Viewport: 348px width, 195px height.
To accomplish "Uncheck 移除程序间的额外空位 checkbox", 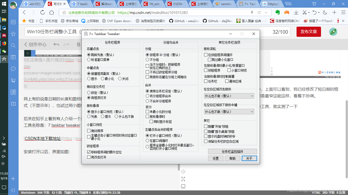I will click(x=104, y=152).
